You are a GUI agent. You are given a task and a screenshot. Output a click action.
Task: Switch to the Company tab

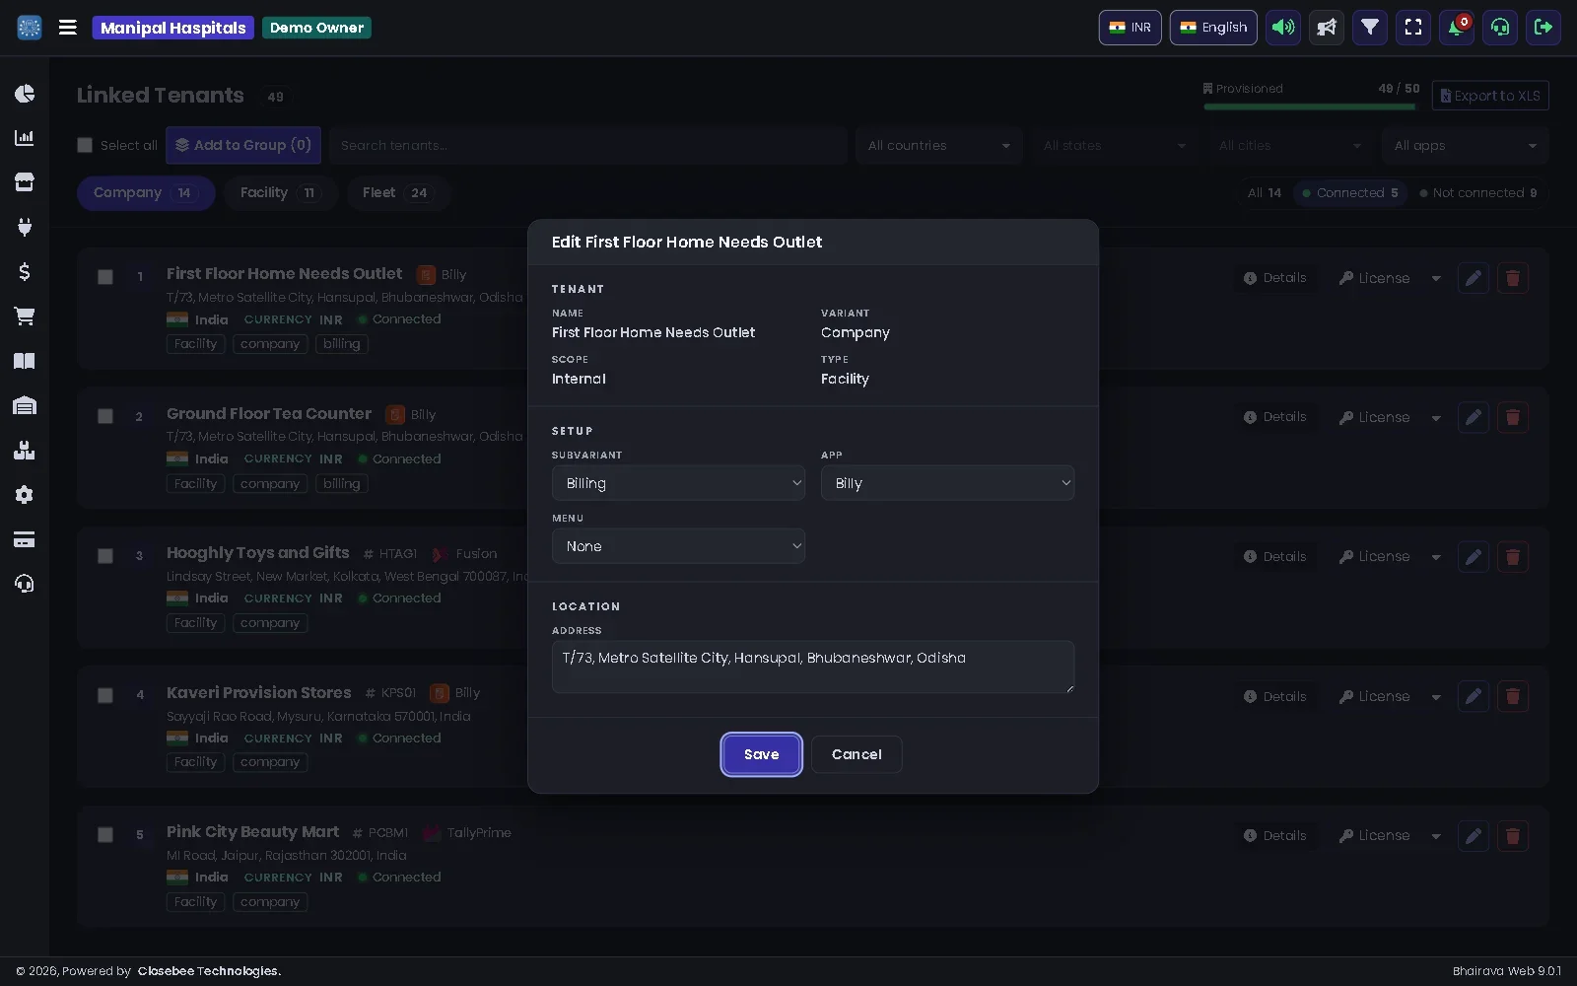click(146, 193)
